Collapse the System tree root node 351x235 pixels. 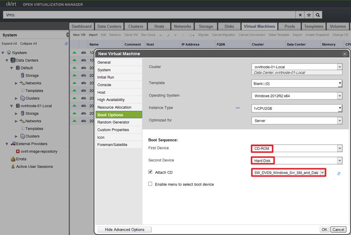pyautogui.click(x=3, y=53)
